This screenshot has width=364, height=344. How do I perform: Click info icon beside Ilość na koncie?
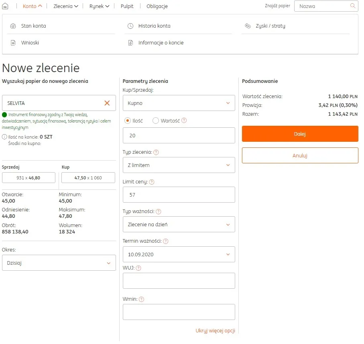4,137
